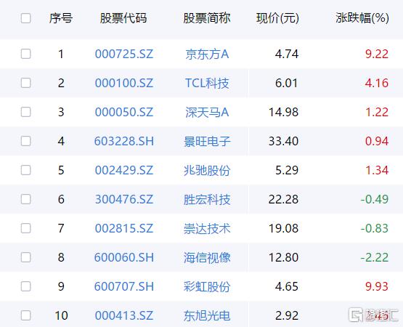Tick the checkbox for row 5 兆驰股份

25,170
